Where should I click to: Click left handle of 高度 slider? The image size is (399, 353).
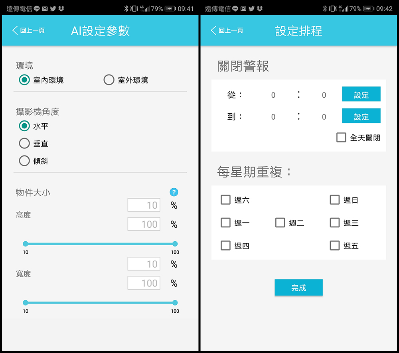26,244
